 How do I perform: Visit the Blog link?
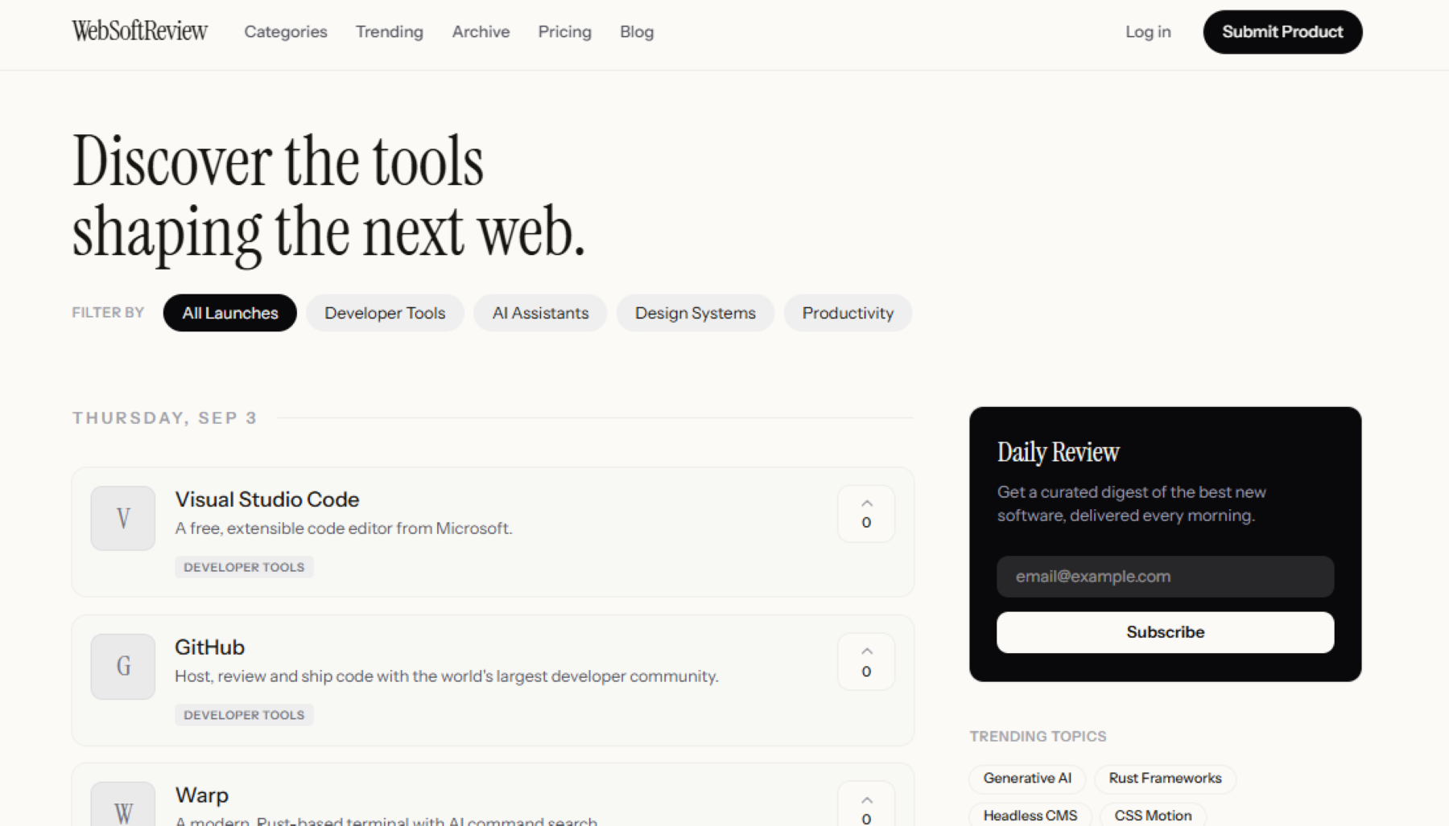click(637, 32)
